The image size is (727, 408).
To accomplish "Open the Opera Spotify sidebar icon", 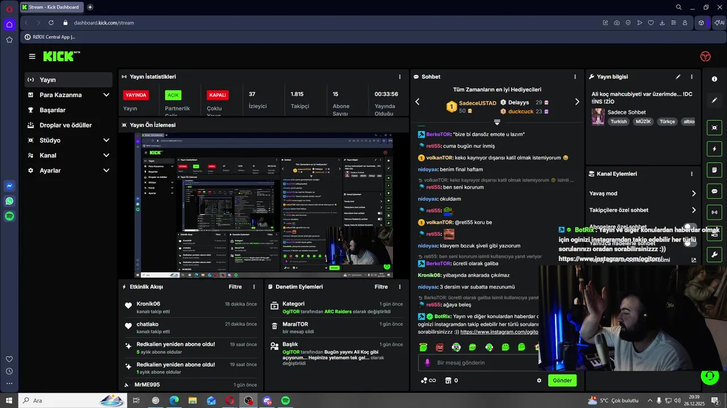I will click(x=9, y=216).
